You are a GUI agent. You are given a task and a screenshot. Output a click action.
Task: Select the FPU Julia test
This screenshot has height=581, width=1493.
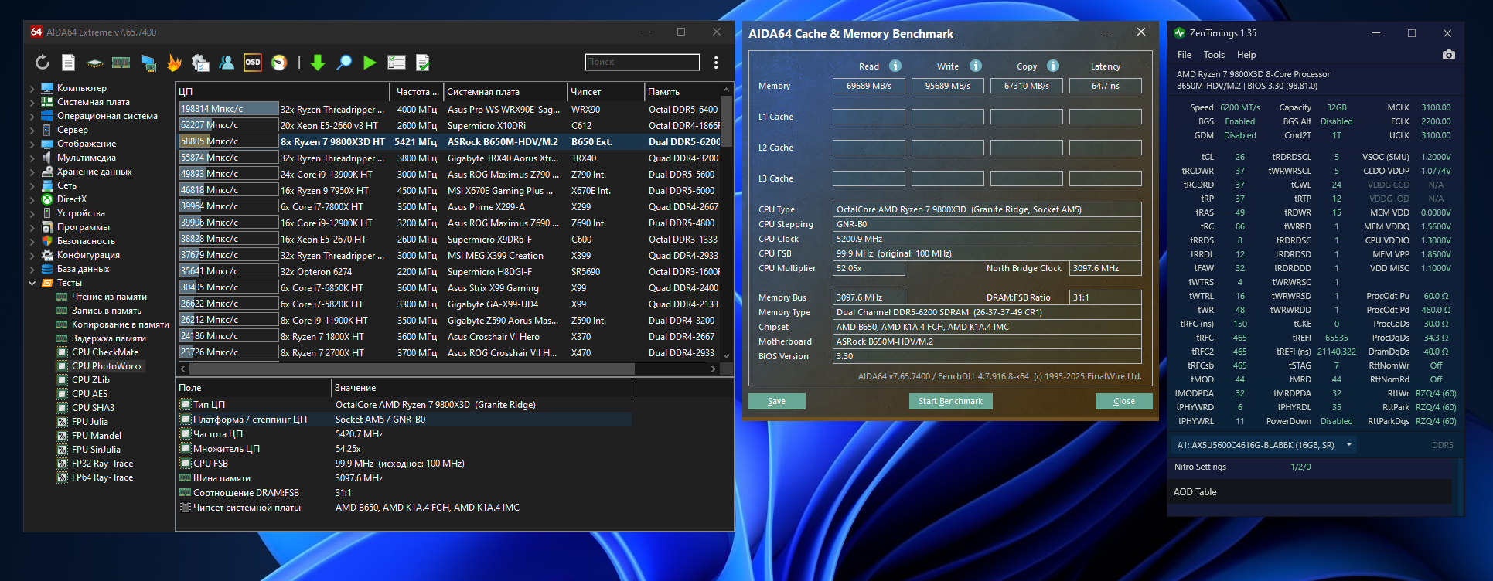point(90,422)
